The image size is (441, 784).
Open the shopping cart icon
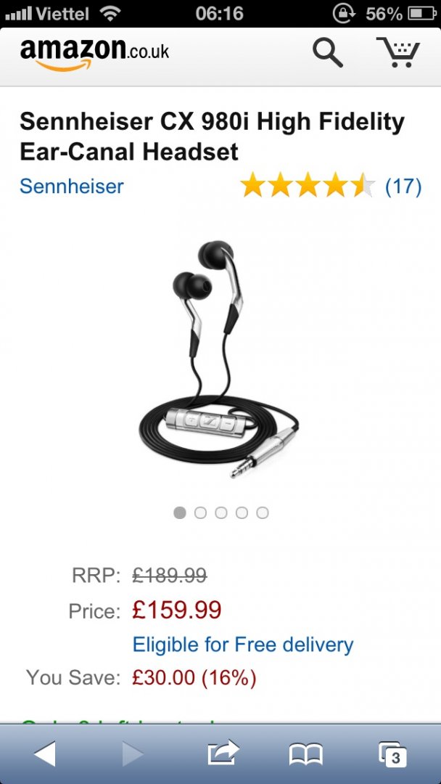398,52
